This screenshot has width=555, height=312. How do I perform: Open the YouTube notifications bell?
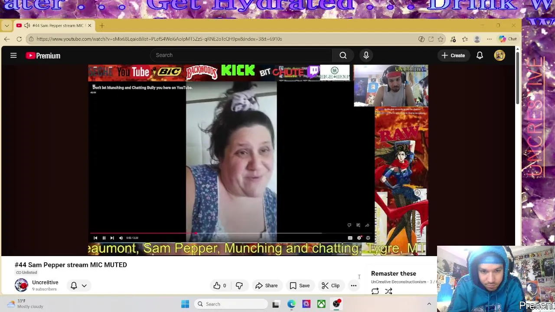click(480, 55)
